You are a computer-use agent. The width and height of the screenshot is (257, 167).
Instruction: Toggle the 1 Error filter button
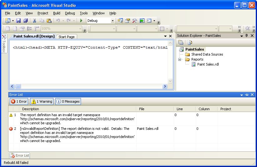point(19,101)
